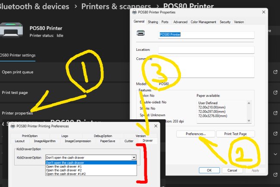The height and width of the screenshot is (187, 280).
Task: Switch to the DebugOption tab
Action: pos(103,136)
